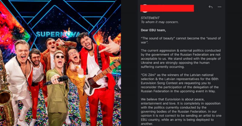The height and width of the screenshot is (126, 242).
Task: Click the red sunglasses on brown-suited man
Action: 51,43
